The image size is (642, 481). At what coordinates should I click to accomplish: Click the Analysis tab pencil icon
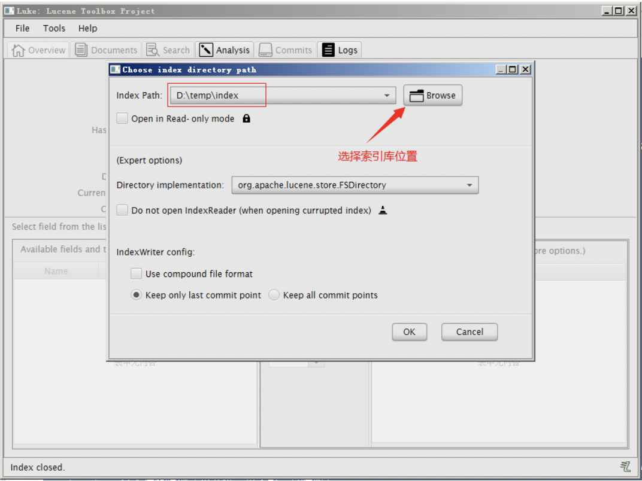coord(206,50)
